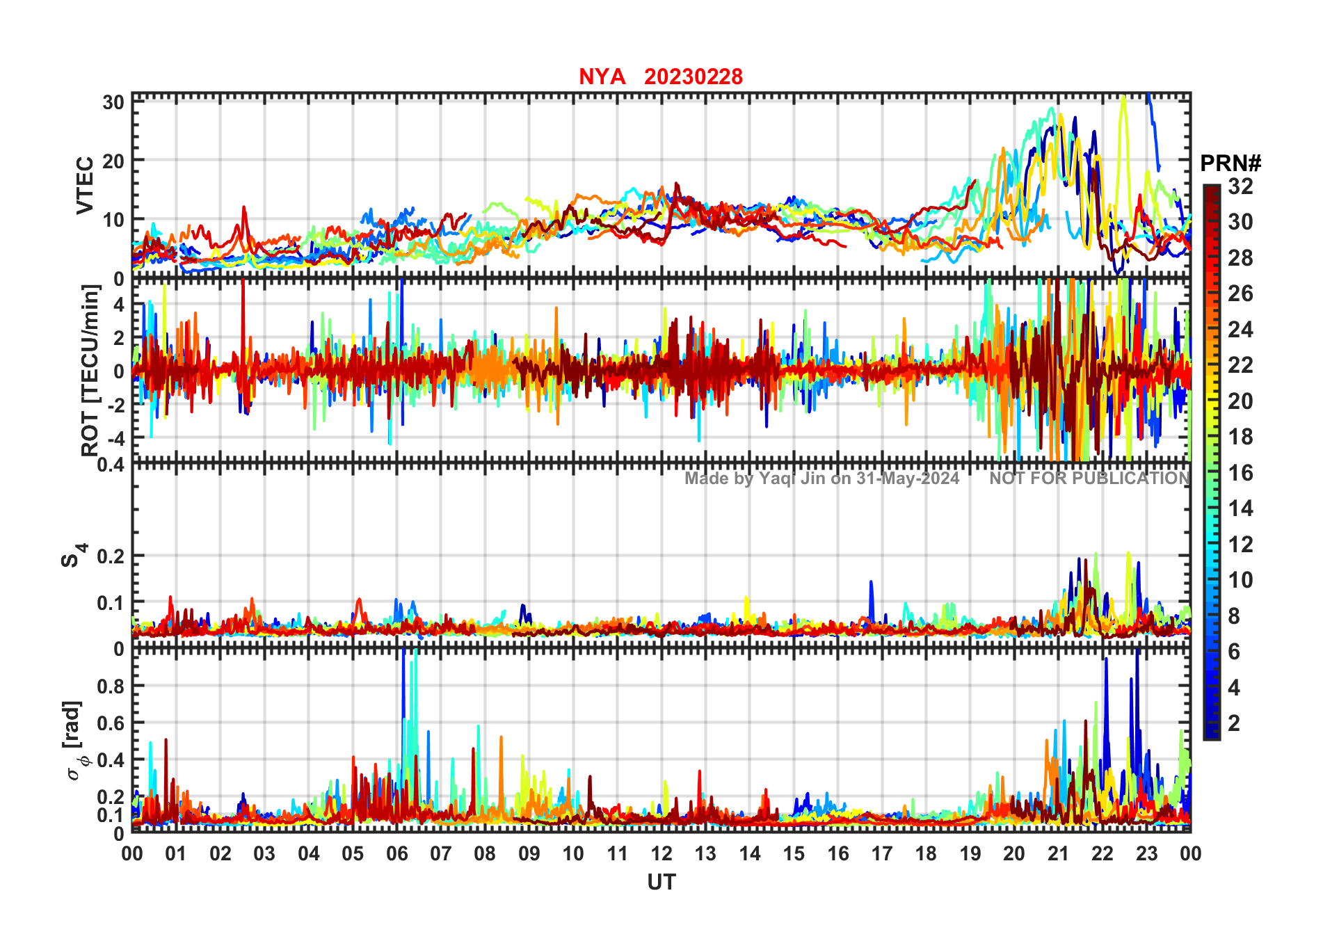Select the PRN colorbar label '28'
The height and width of the screenshot is (925, 1323).
pos(1240,258)
